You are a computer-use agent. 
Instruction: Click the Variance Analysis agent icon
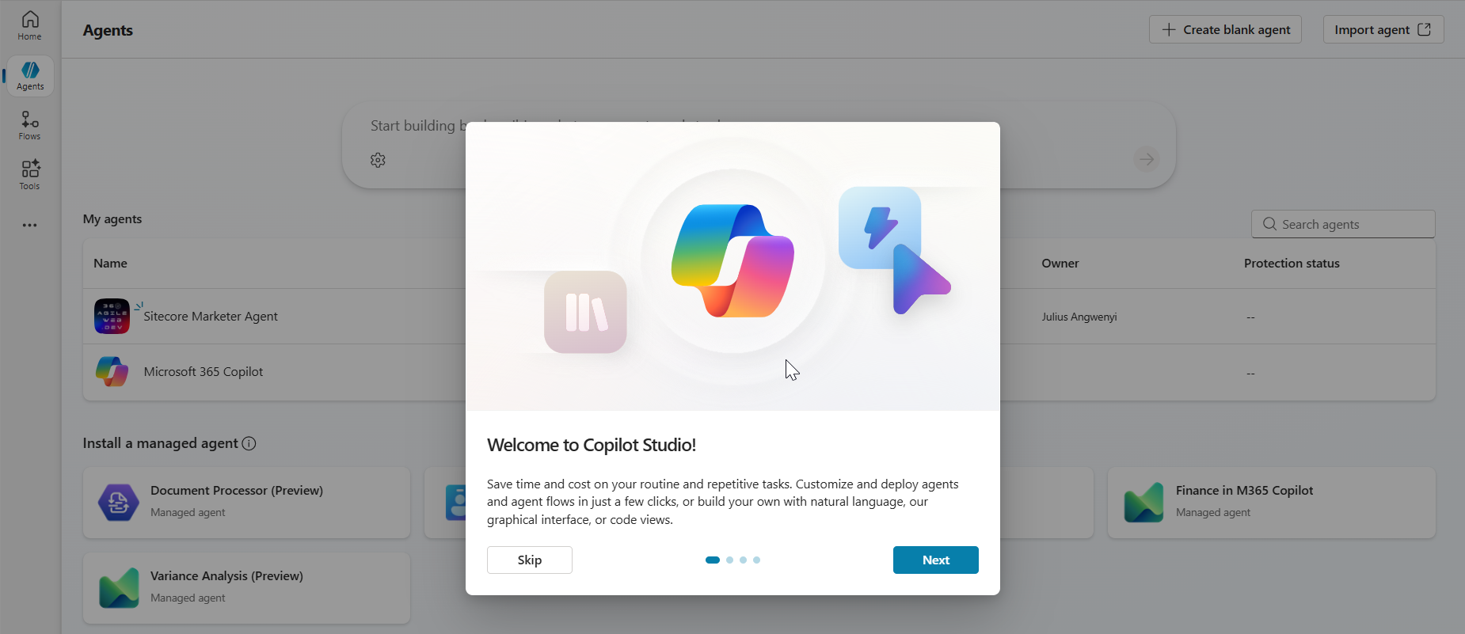click(119, 588)
